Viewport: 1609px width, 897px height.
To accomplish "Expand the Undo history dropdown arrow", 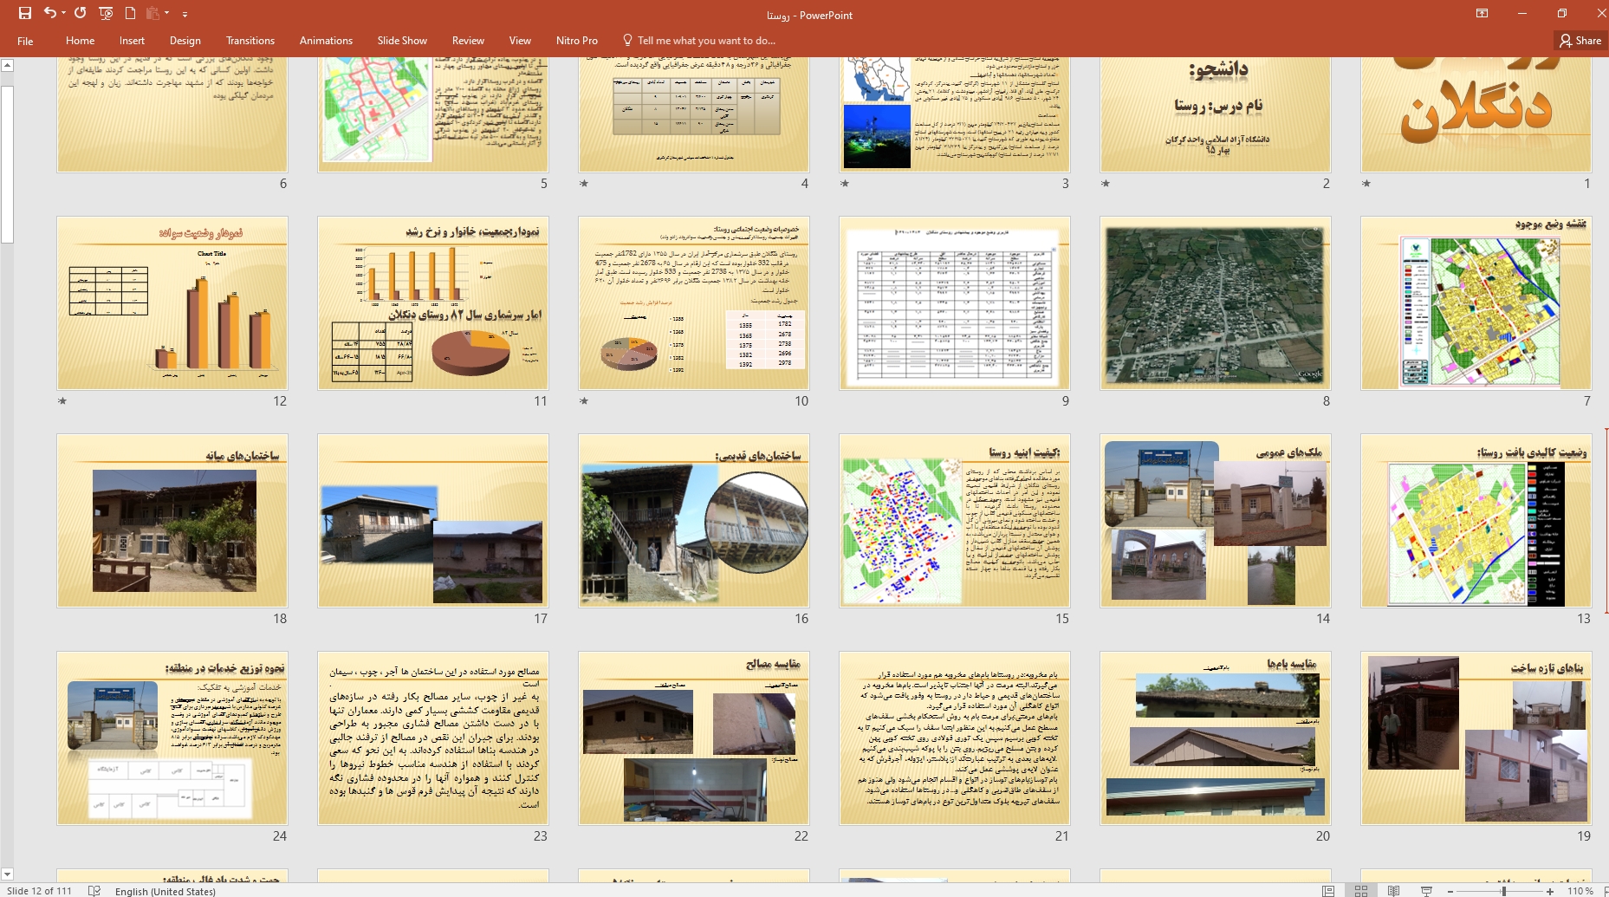I will (x=64, y=14).
